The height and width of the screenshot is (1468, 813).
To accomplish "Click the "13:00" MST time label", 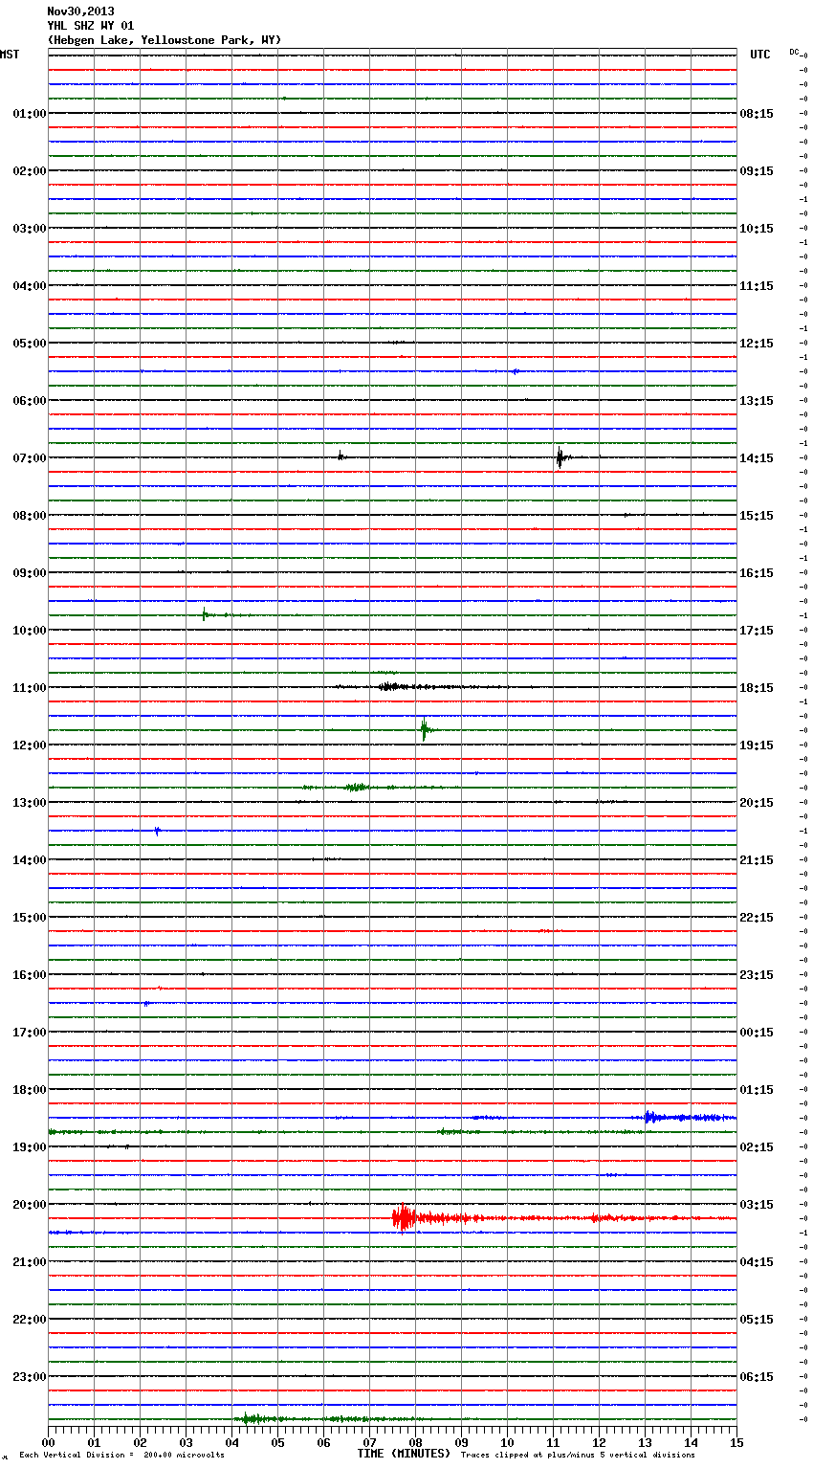I will 30,803.
